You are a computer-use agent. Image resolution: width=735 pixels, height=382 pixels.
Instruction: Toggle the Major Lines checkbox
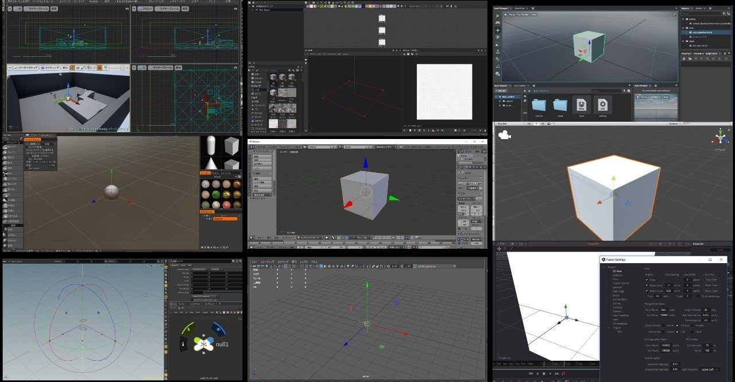(647, 285)
